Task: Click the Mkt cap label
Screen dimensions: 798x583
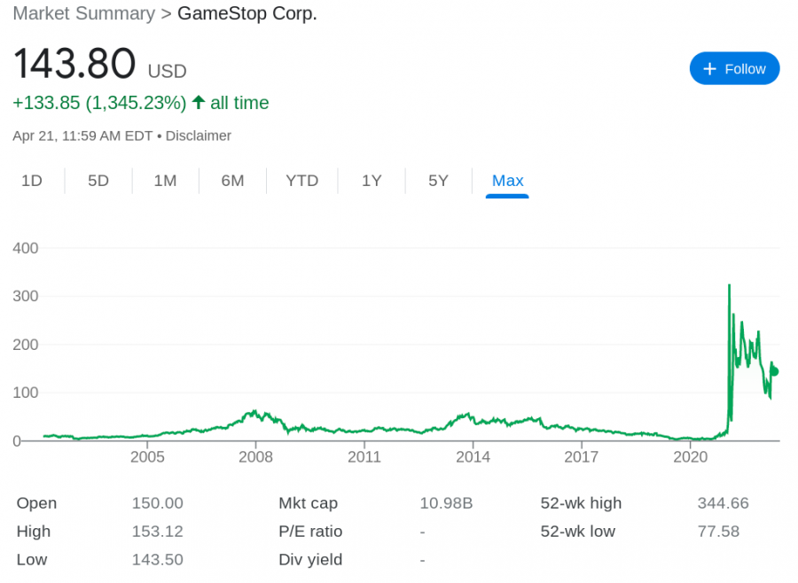Action: click(x=308, y=503)
